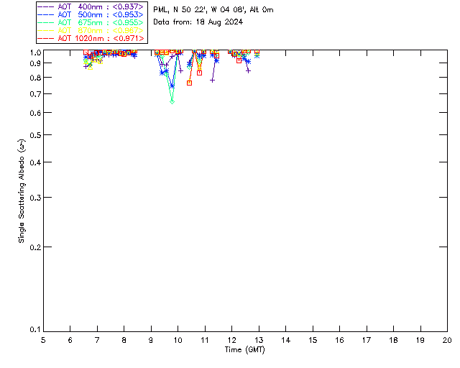The image size is (460, 368).
Task: Click the AOT 400nm legend entry
Action: click(x=91, y=6)
